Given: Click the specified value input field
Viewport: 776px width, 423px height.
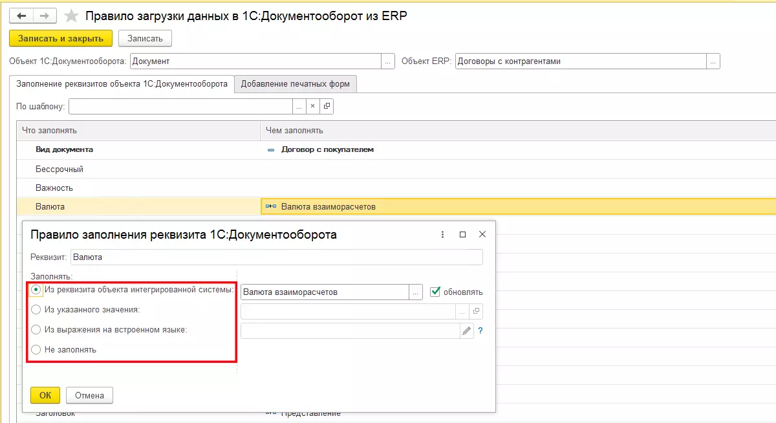Looking at the screenshot, I should point(348,311).
